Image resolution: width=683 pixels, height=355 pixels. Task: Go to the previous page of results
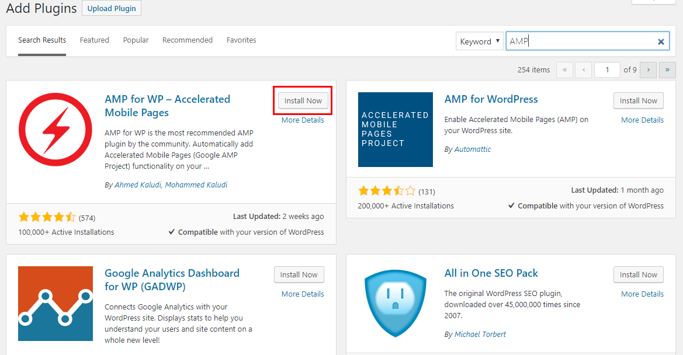[x=584, y=69]
